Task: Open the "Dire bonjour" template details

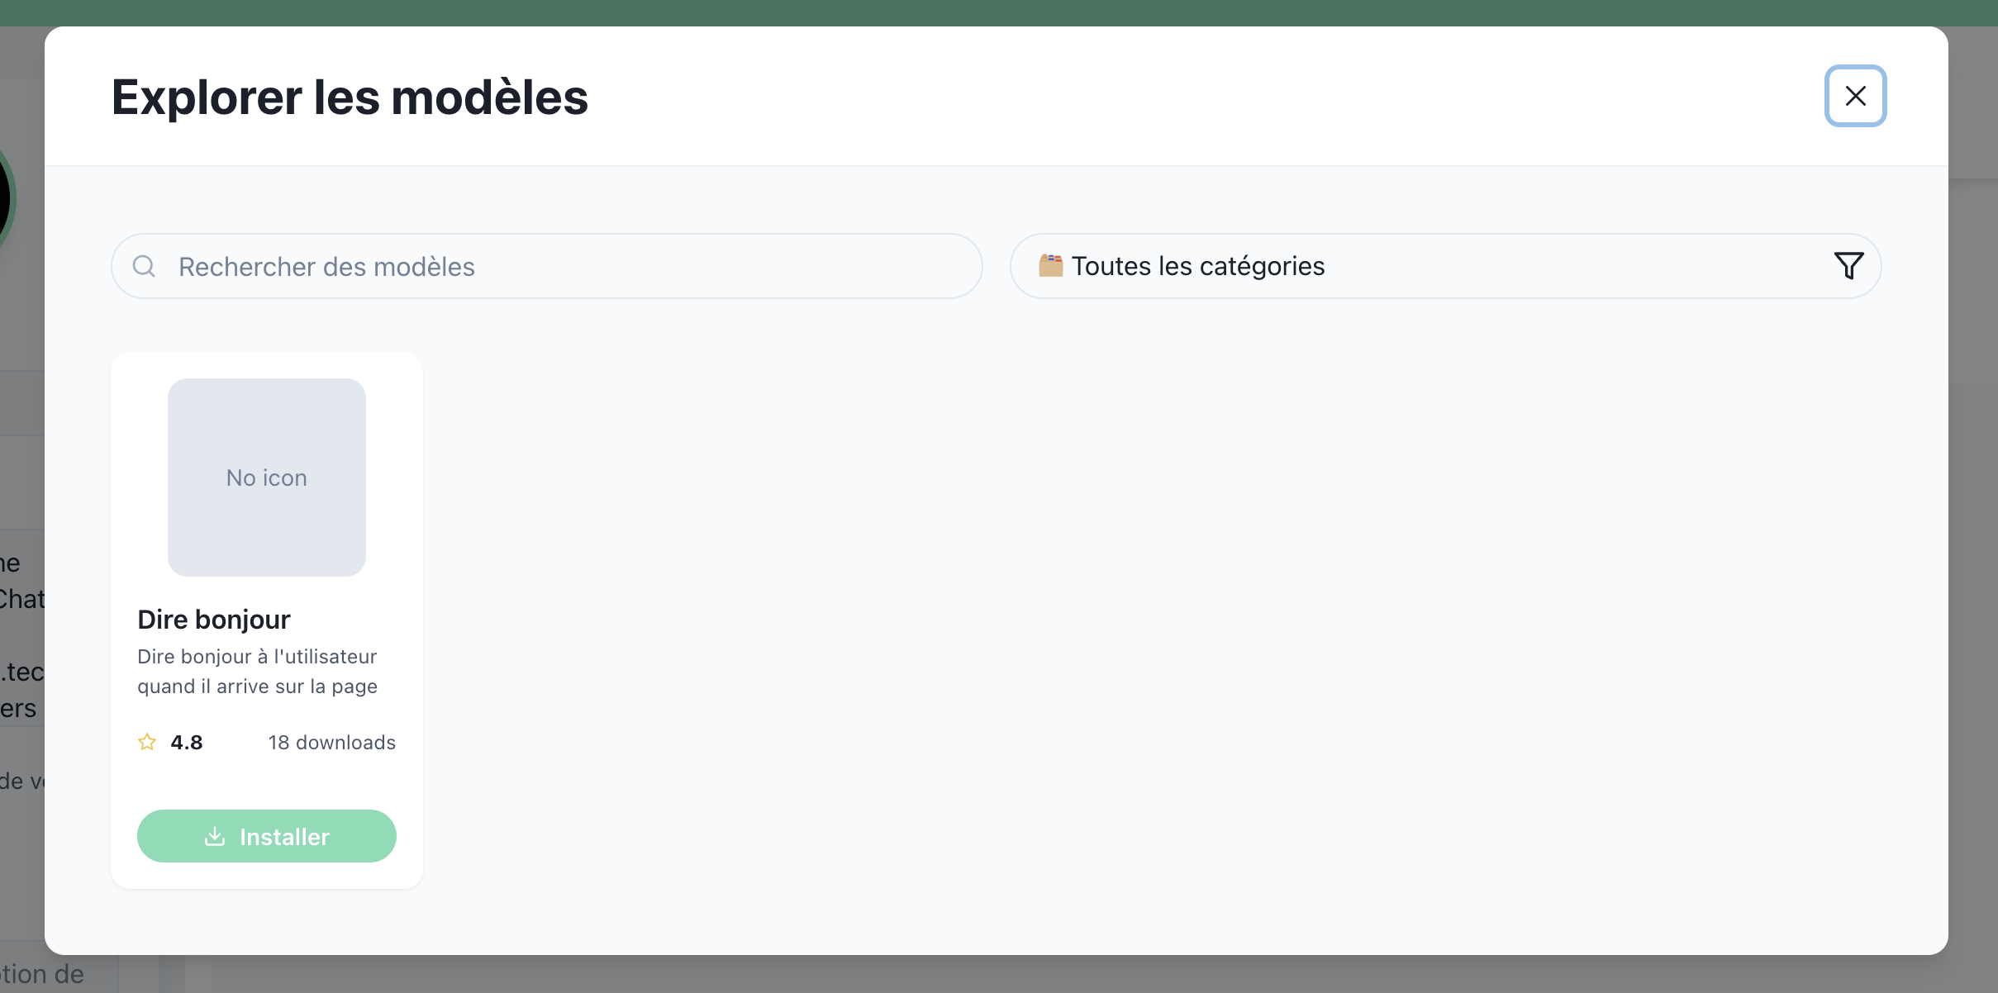Action: click(214, 619)
